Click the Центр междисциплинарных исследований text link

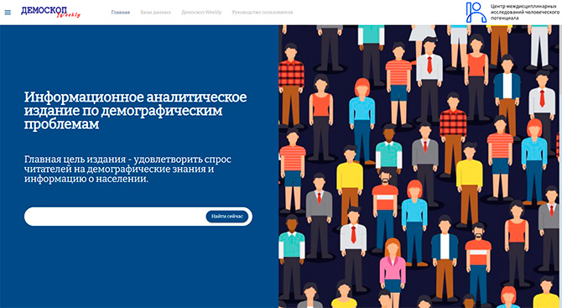coord(525,13)
